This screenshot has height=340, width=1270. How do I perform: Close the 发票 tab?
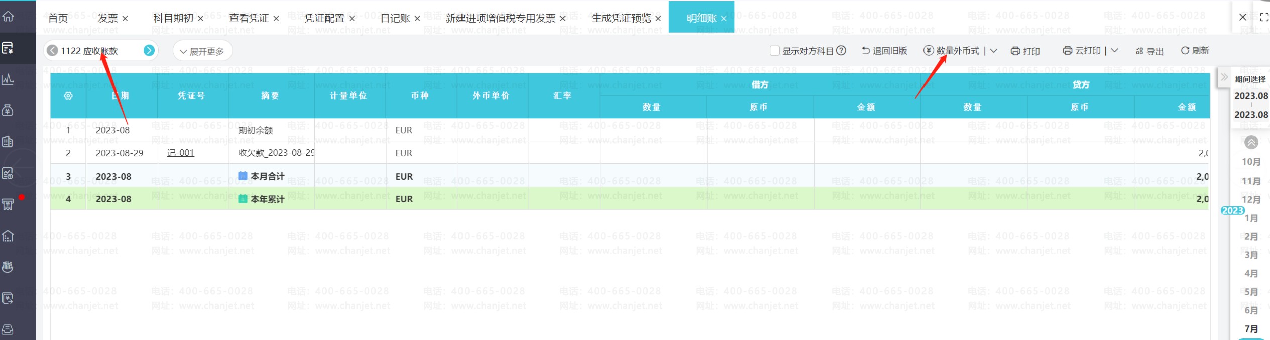coord(125,19)
